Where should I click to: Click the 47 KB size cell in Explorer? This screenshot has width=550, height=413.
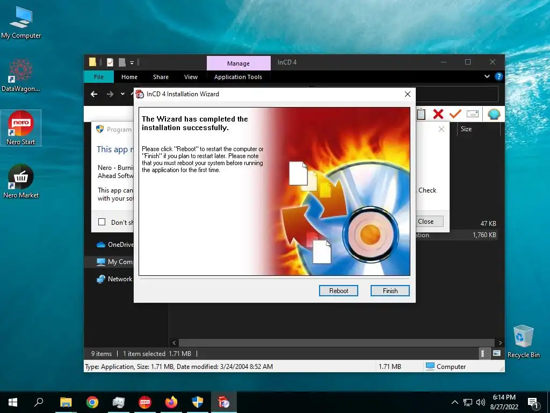click(488, 224)
